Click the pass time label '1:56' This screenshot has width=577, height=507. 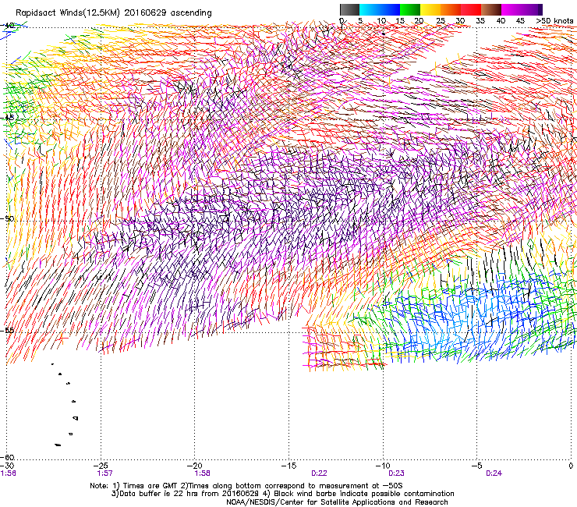coord(8,473)
